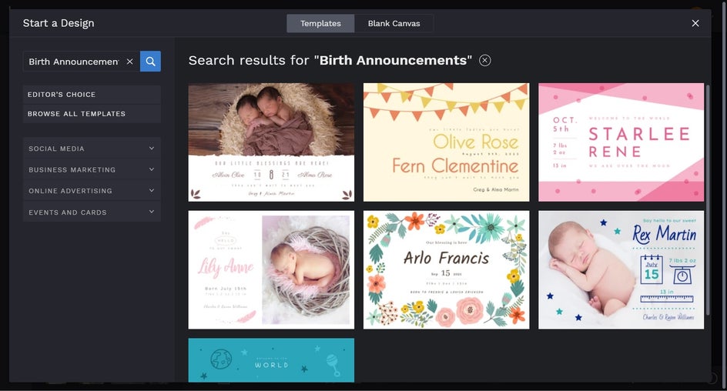Open Browse All Templates

click(x=92, y=113)
